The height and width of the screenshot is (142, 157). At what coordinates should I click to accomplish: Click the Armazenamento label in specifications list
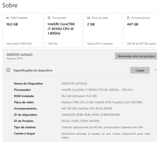[x=25, y=108]
